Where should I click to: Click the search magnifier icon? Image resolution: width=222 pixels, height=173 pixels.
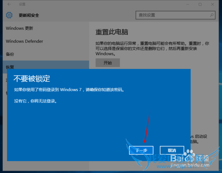click(x=212, y=15)
